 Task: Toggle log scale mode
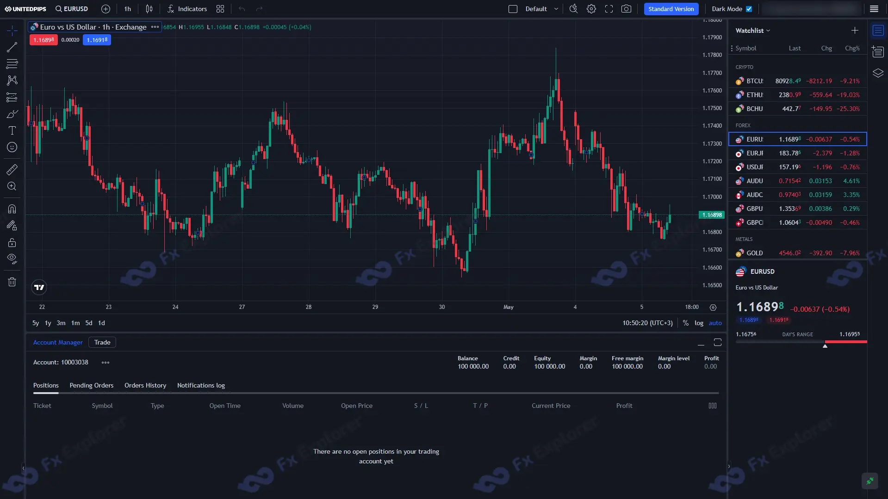699,323
